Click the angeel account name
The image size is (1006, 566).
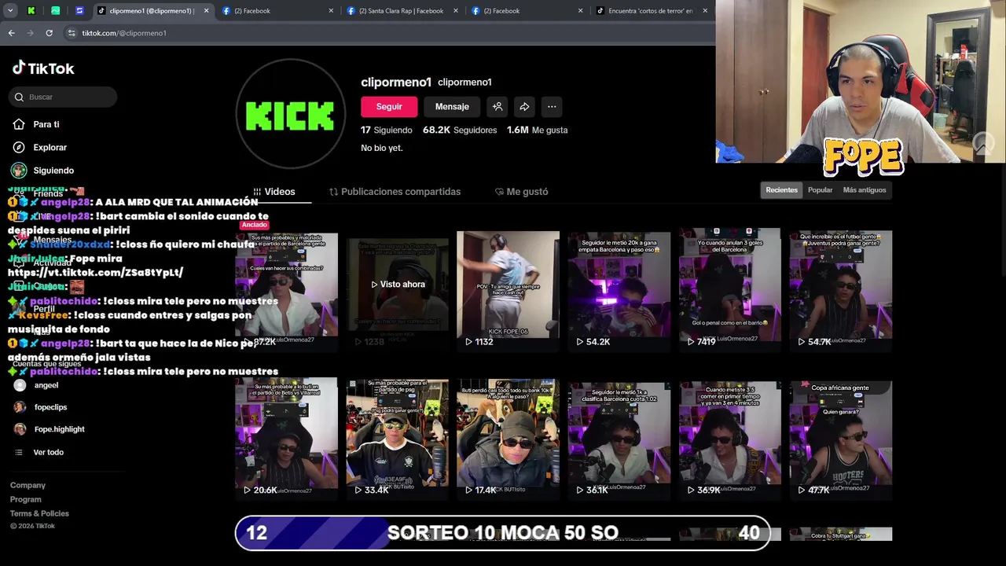pos(46,385)
